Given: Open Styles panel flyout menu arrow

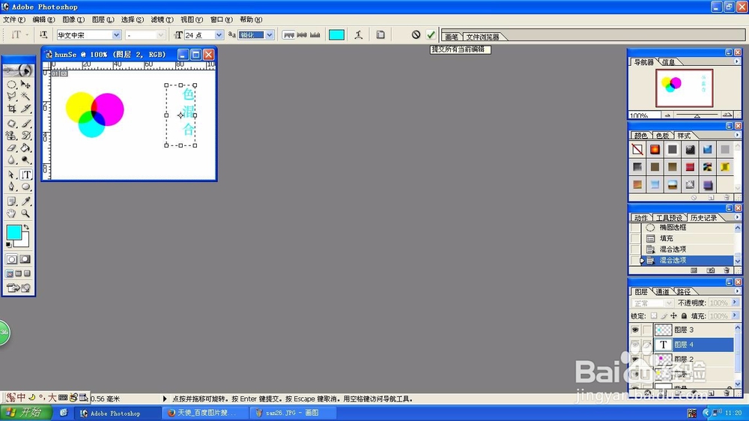Looking at the screenshot, I should pos(736,135).
